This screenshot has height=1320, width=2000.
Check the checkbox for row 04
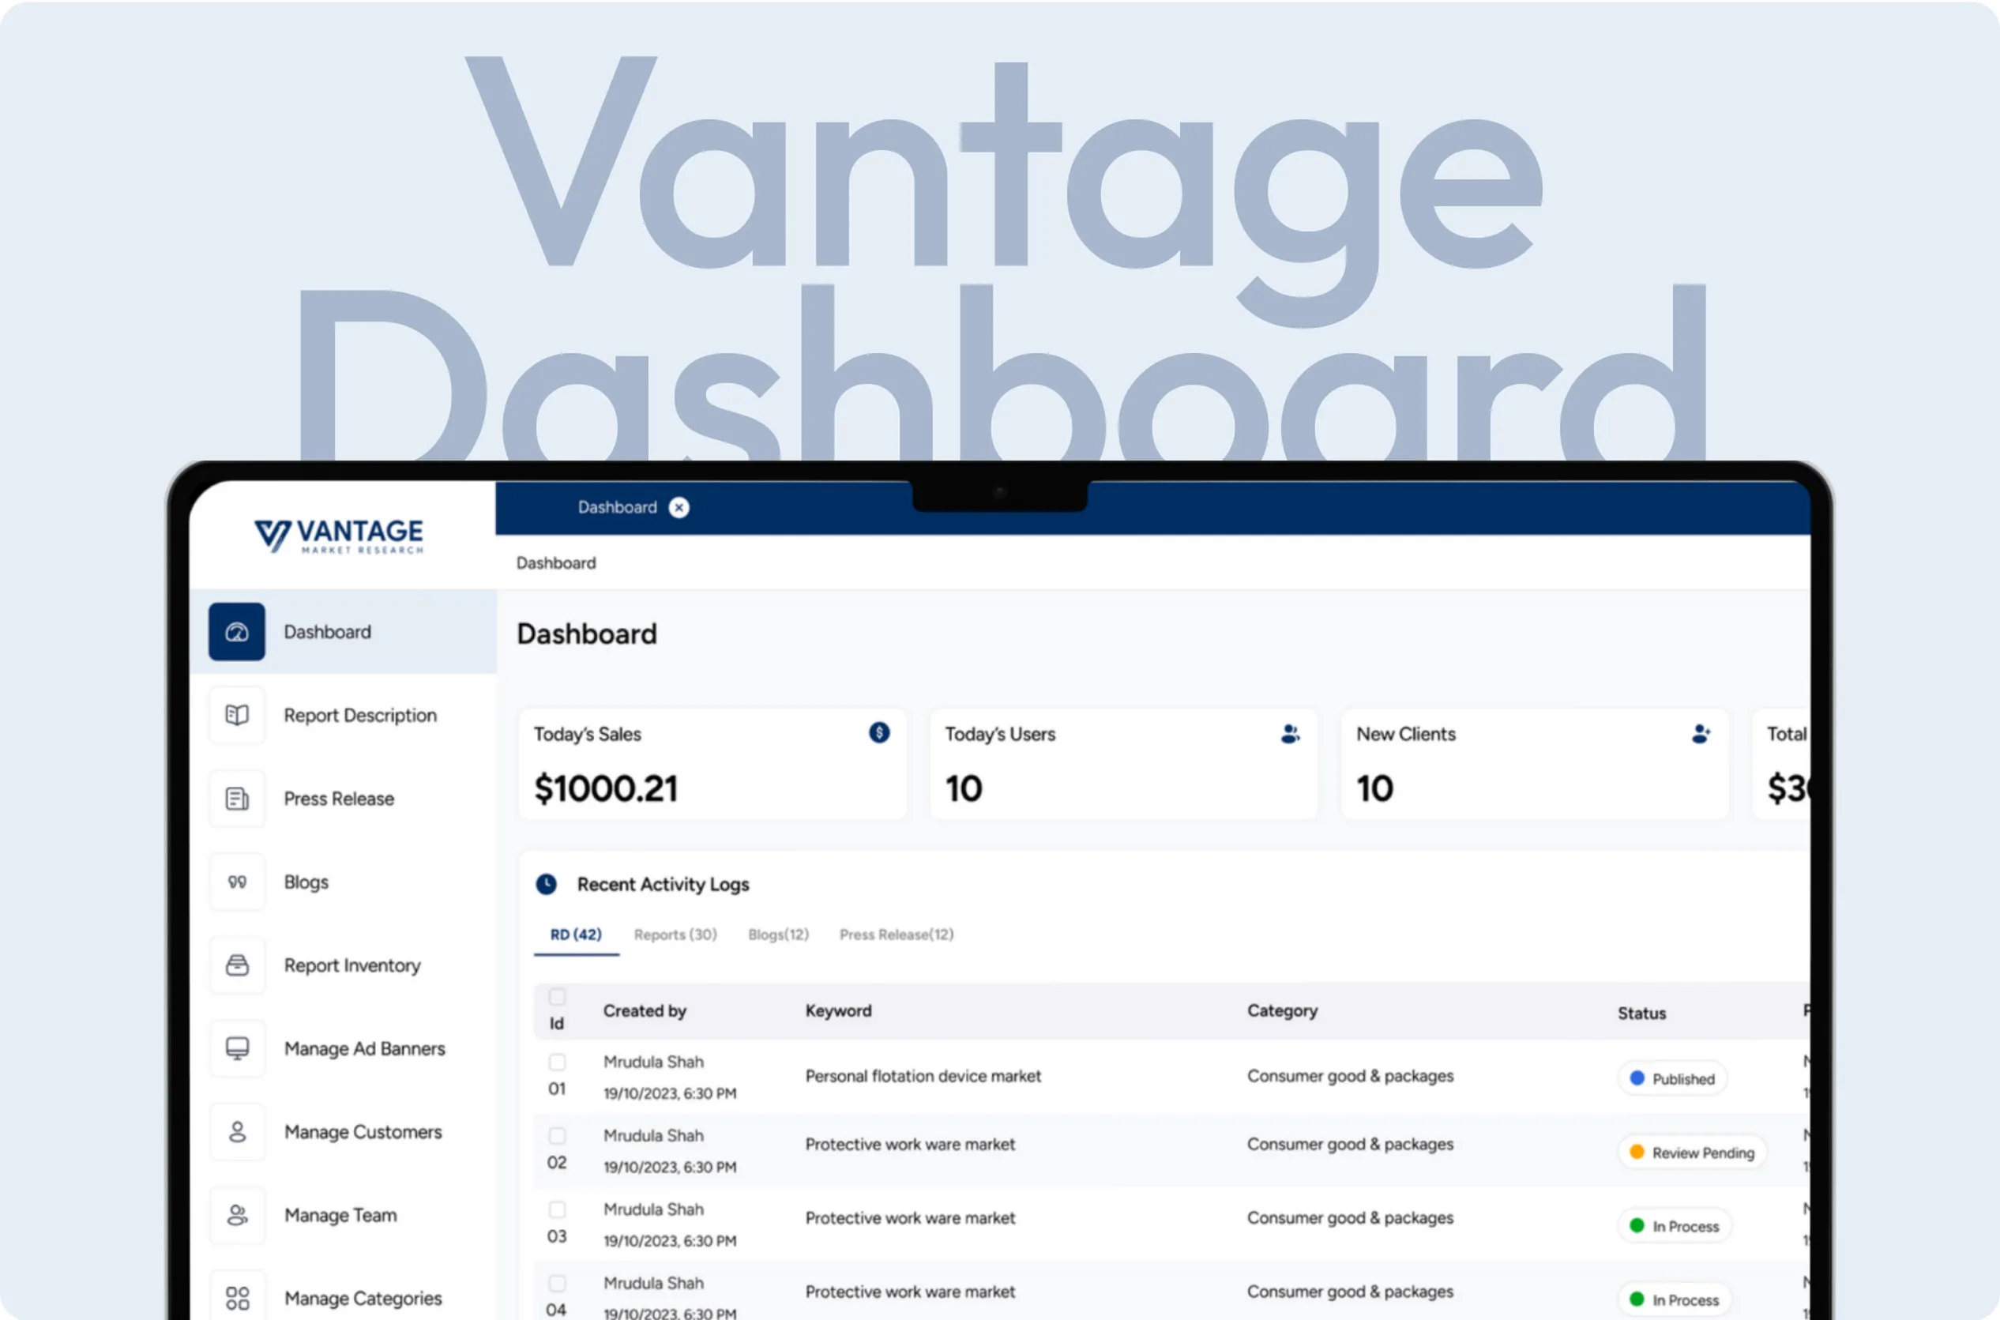point(556,1284)
